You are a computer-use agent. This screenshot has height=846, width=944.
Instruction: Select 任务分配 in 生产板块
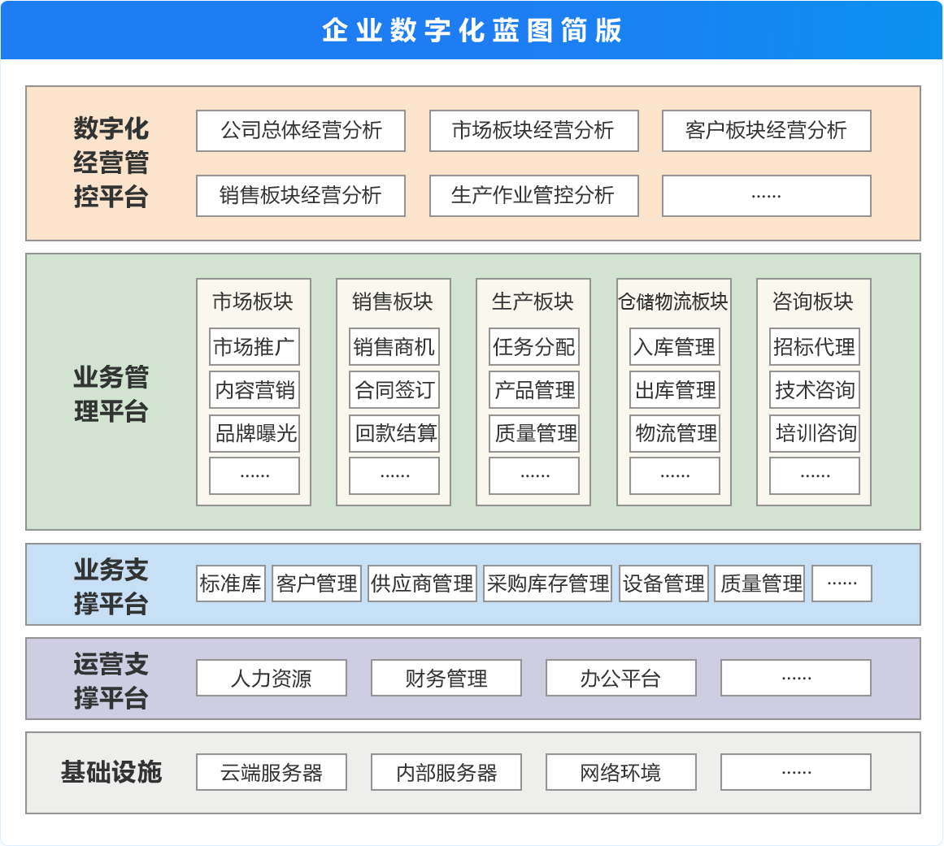pos(534,347)
